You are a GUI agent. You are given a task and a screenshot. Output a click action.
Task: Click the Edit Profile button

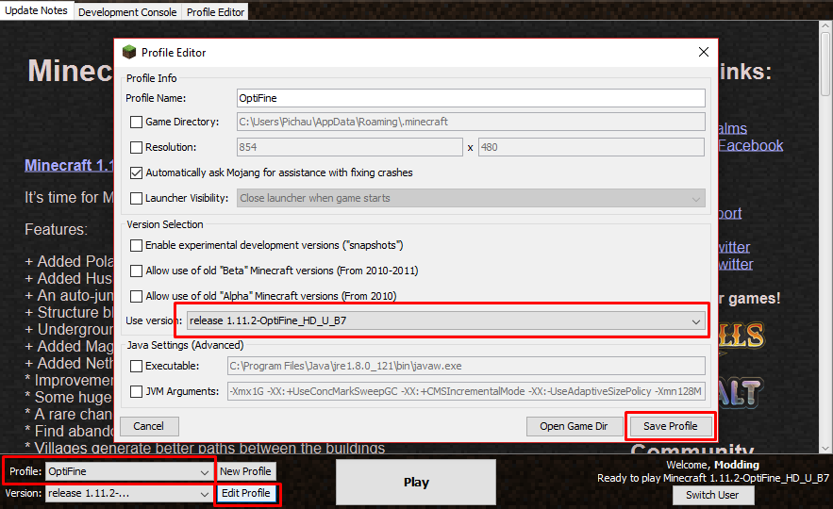[x=245, y=493]
